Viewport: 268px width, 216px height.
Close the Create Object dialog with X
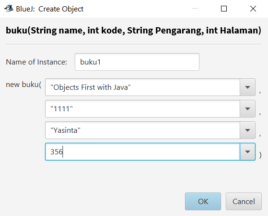point(253,9)
